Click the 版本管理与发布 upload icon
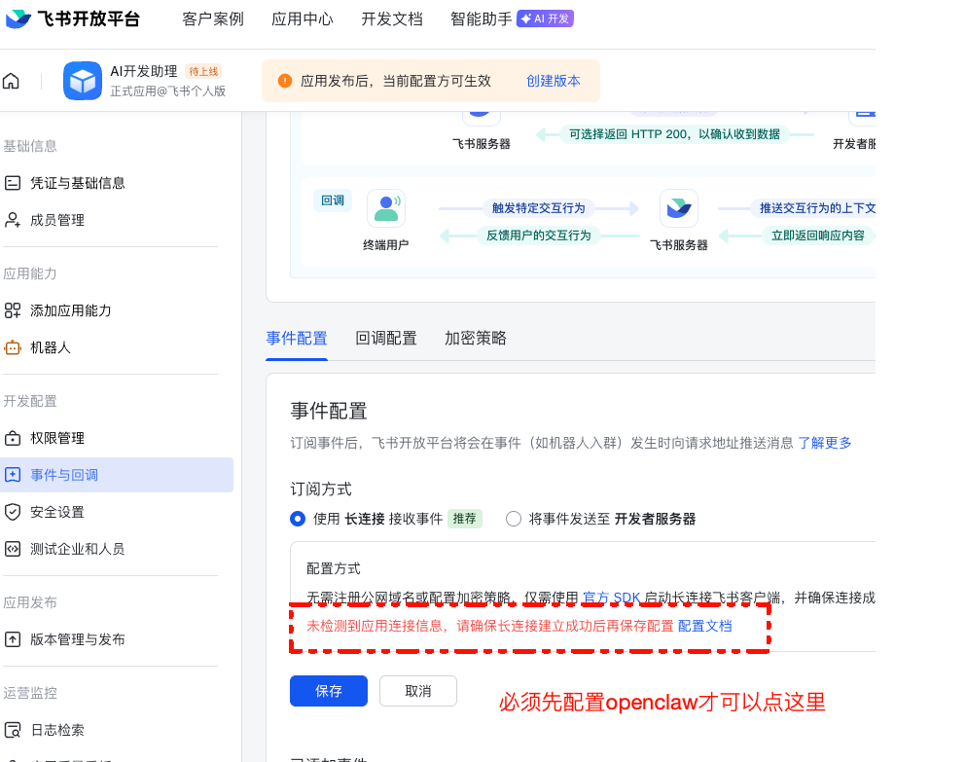Screen dimensions: 966x762 tap(13, 639)
